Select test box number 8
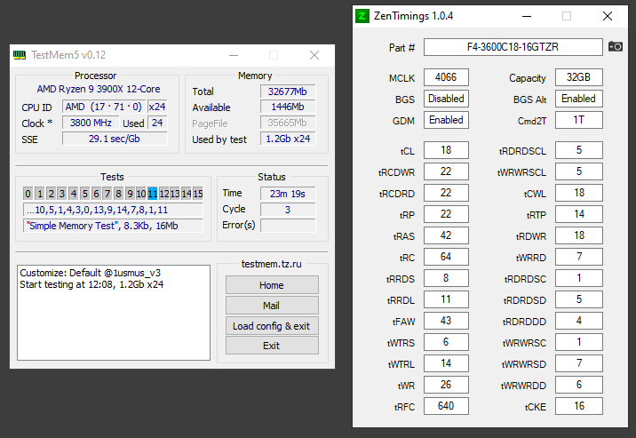 (118, 194)
